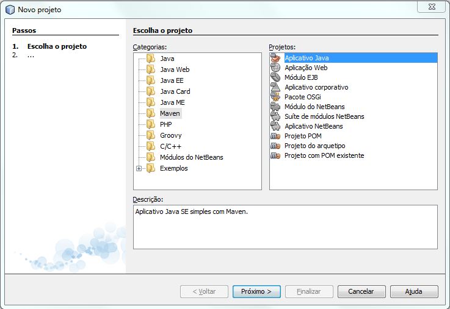The height and width of the screenshot is (309, 450).
Task: Select the Aplicação Web globe icon
Action: coord(276,68)
